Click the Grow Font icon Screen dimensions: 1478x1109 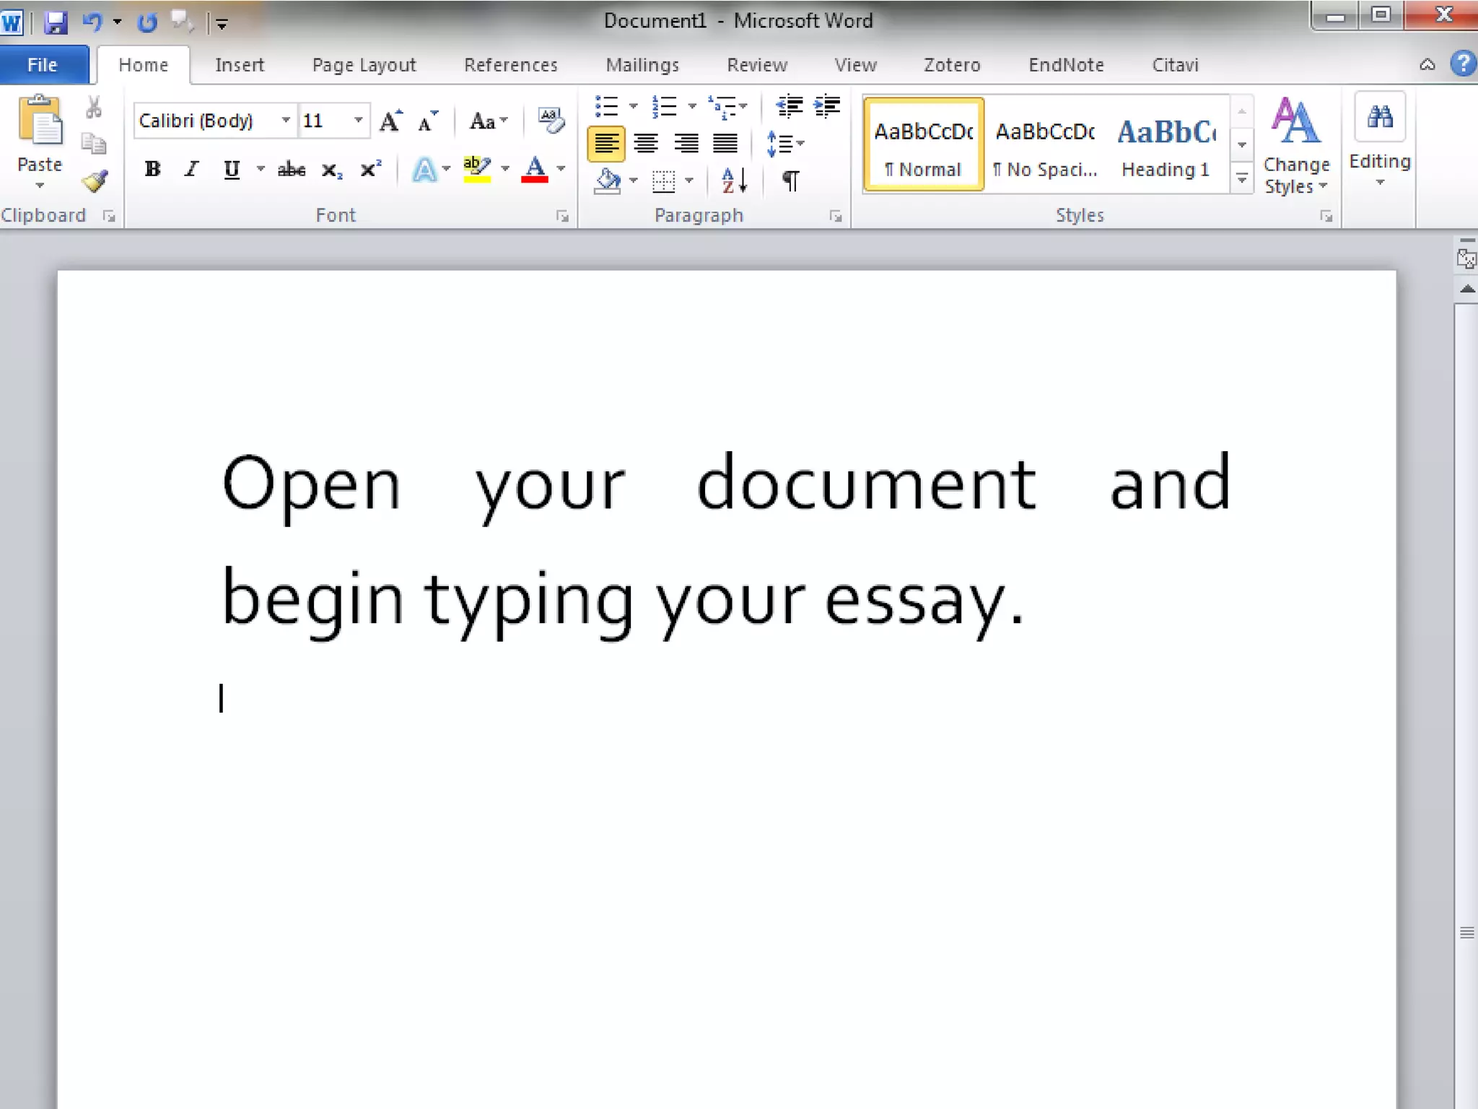[x=390, y=121]
